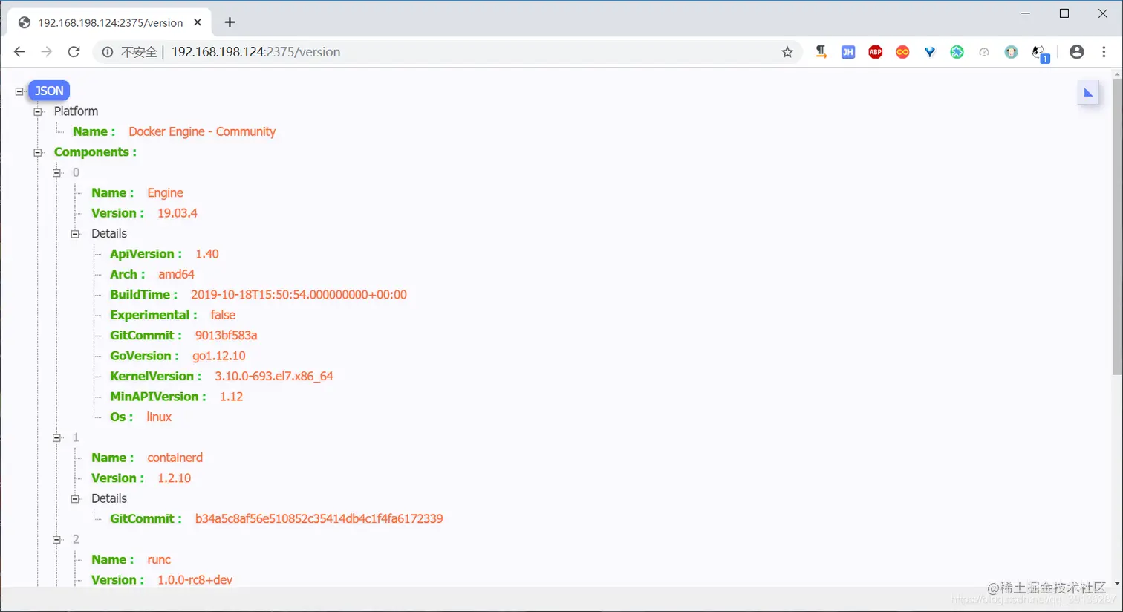
Task: Select the 192.168.198.124:2375/version tab
Action: click(x=111, y=22)
